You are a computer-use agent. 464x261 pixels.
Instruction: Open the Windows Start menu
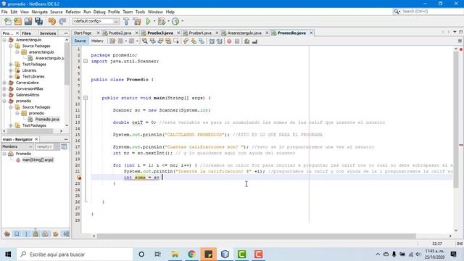(x=8, y=254)
